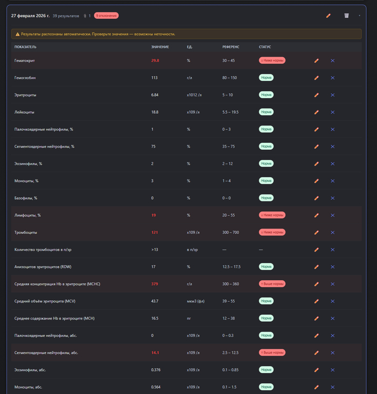Click the СТАТУС column header
The image size is (377, 394).
pos(264,47)
